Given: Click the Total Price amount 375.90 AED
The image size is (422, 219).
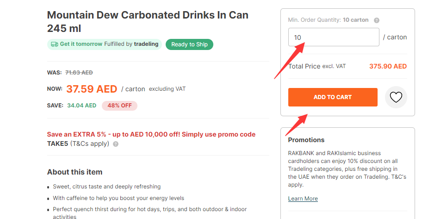Looking at the screenshot, I should click(x=388, y=66).
